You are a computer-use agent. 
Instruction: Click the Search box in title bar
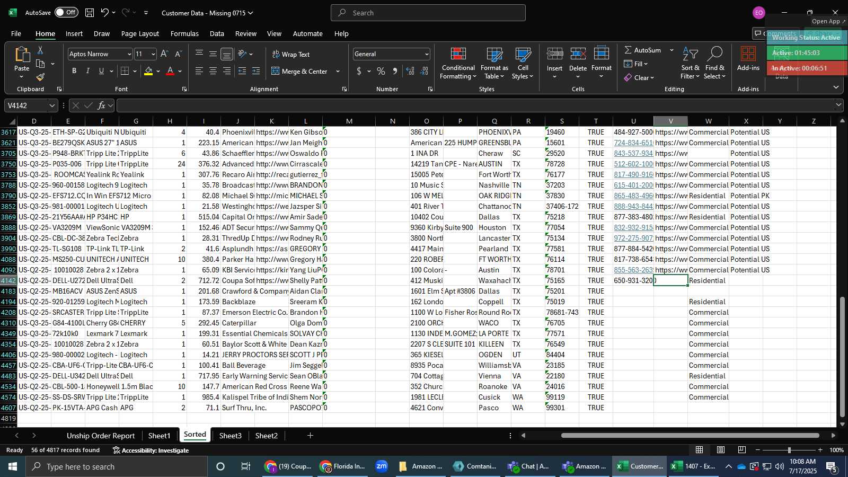coord(428,13)
